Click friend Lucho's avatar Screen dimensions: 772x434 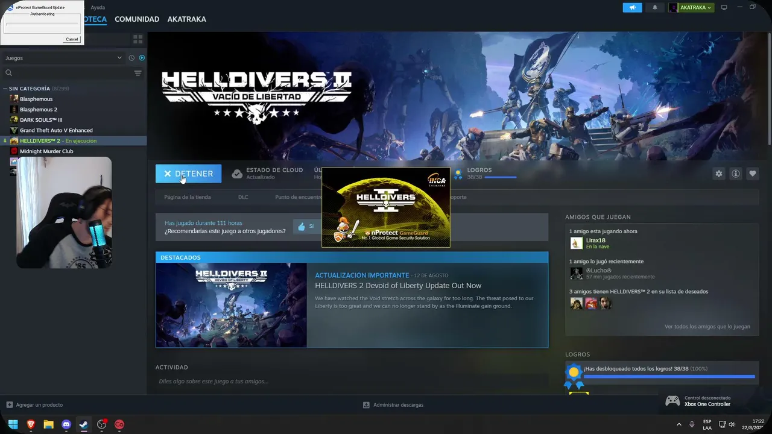(577, 273)
